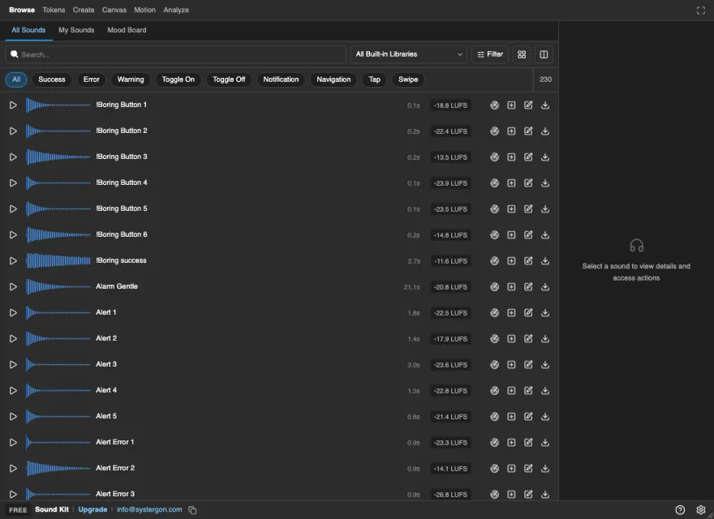Click the Alert Error 2 waveform
Image resolution: width=714 pixels, height=519 pixels.
[58, 469]
